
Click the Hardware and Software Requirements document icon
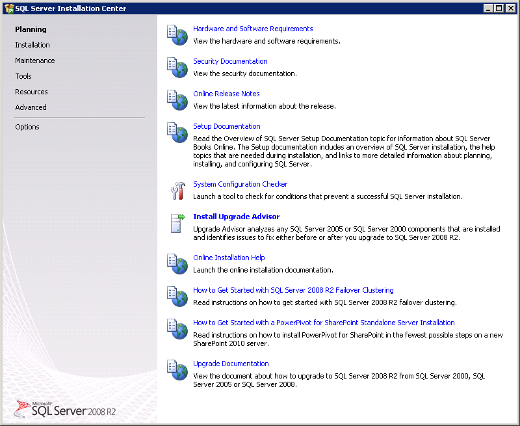pos(177,35)
